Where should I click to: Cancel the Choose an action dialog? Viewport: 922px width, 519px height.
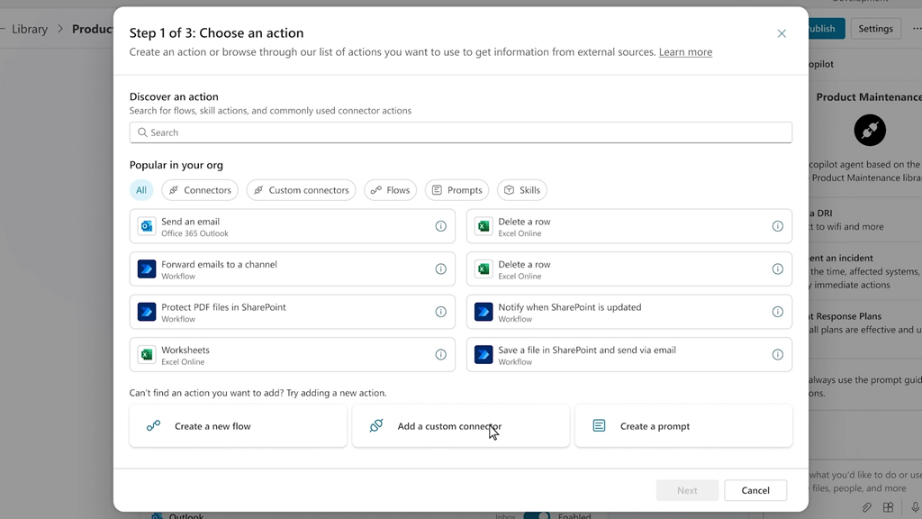(x=755, y=490)
